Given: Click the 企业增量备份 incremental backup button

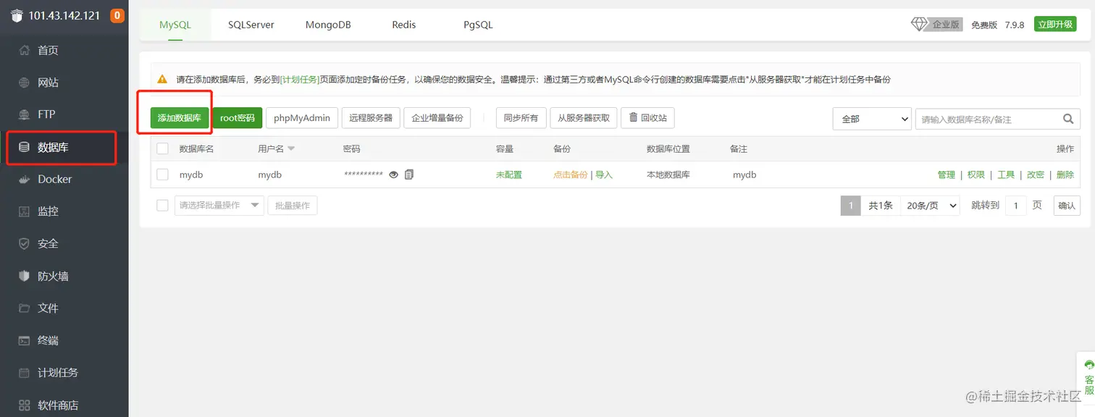Looking at the screenshot, I should (437, 118).
